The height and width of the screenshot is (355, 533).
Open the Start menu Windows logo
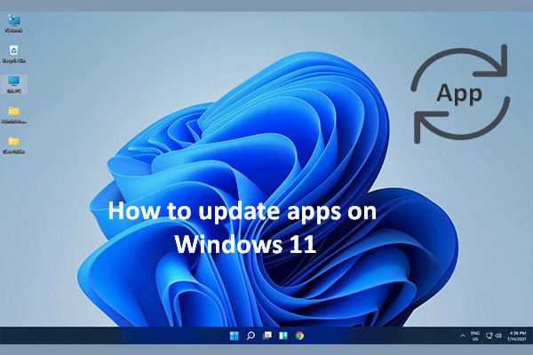click(235, 335)
